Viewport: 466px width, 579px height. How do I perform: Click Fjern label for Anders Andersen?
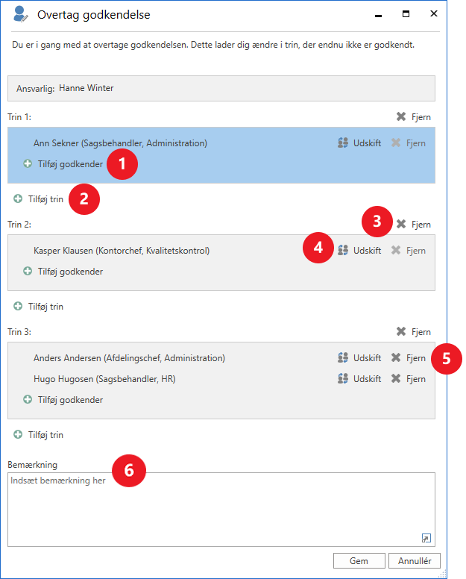416,358
